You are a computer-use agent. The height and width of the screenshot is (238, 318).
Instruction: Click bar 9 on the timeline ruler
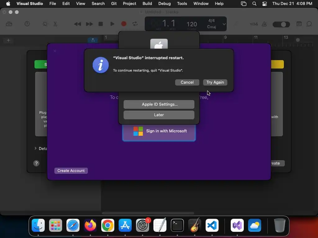point(225,37)
